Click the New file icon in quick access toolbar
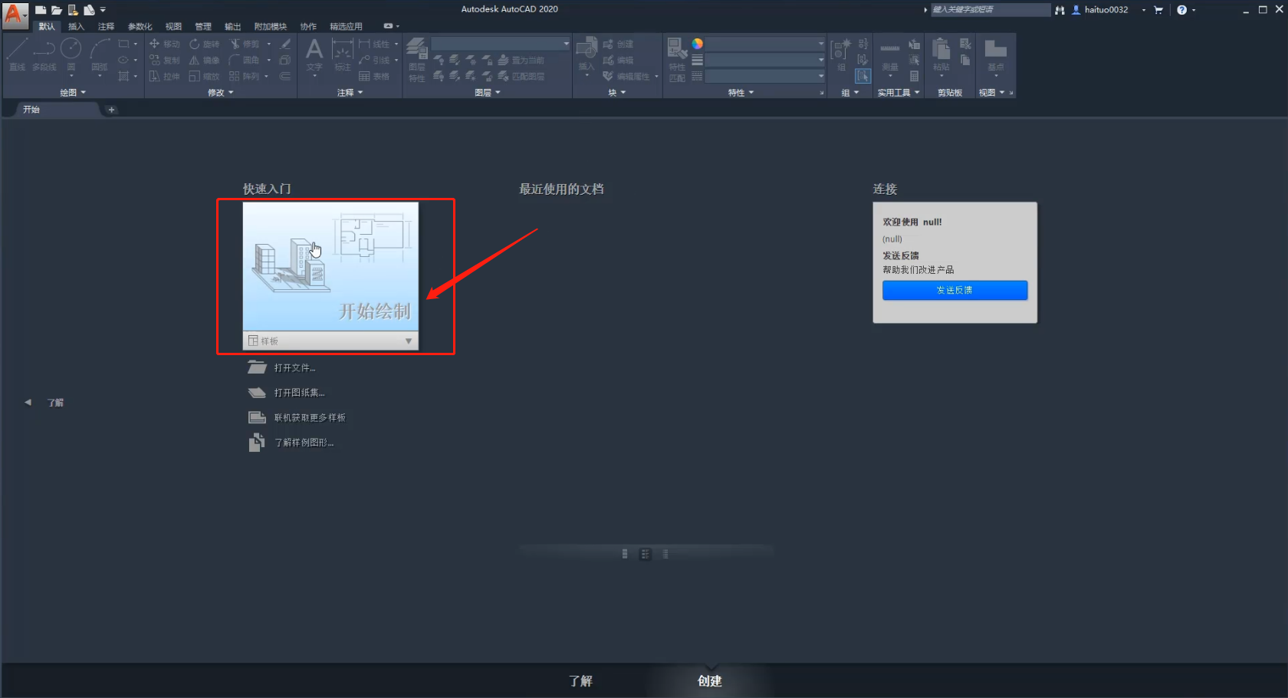Screen dimensions: 1288x698 (41, 10)
